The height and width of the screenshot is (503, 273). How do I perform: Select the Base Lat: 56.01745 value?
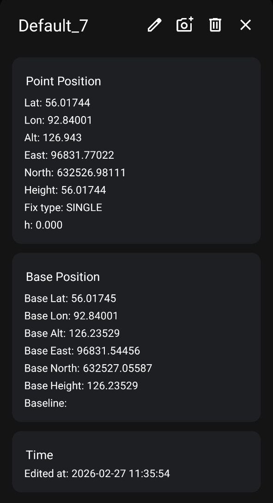coord(70,298)
